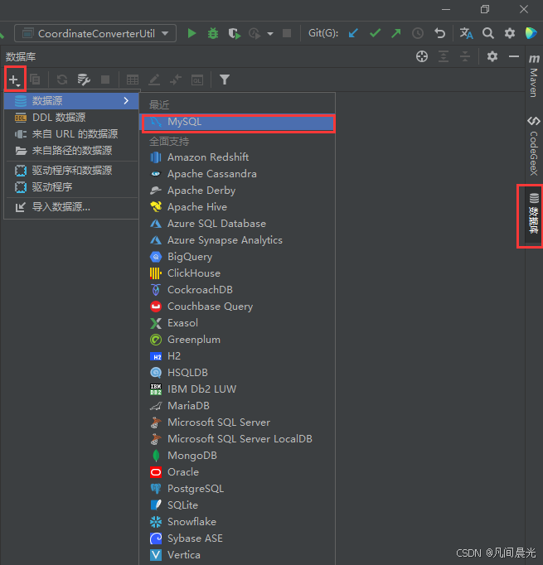Viewport: 543px width, 565px height.
Task: Collapse all nodes in database panel
Action: pyautogui.click(x=465, y=56)
